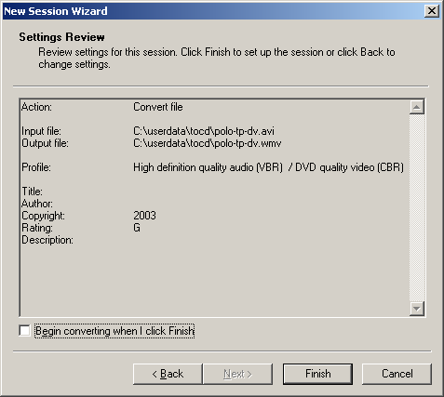Viewport: 444px width, 397px height.
Task: Click the Settings Review heading
Action: [61, 37]
